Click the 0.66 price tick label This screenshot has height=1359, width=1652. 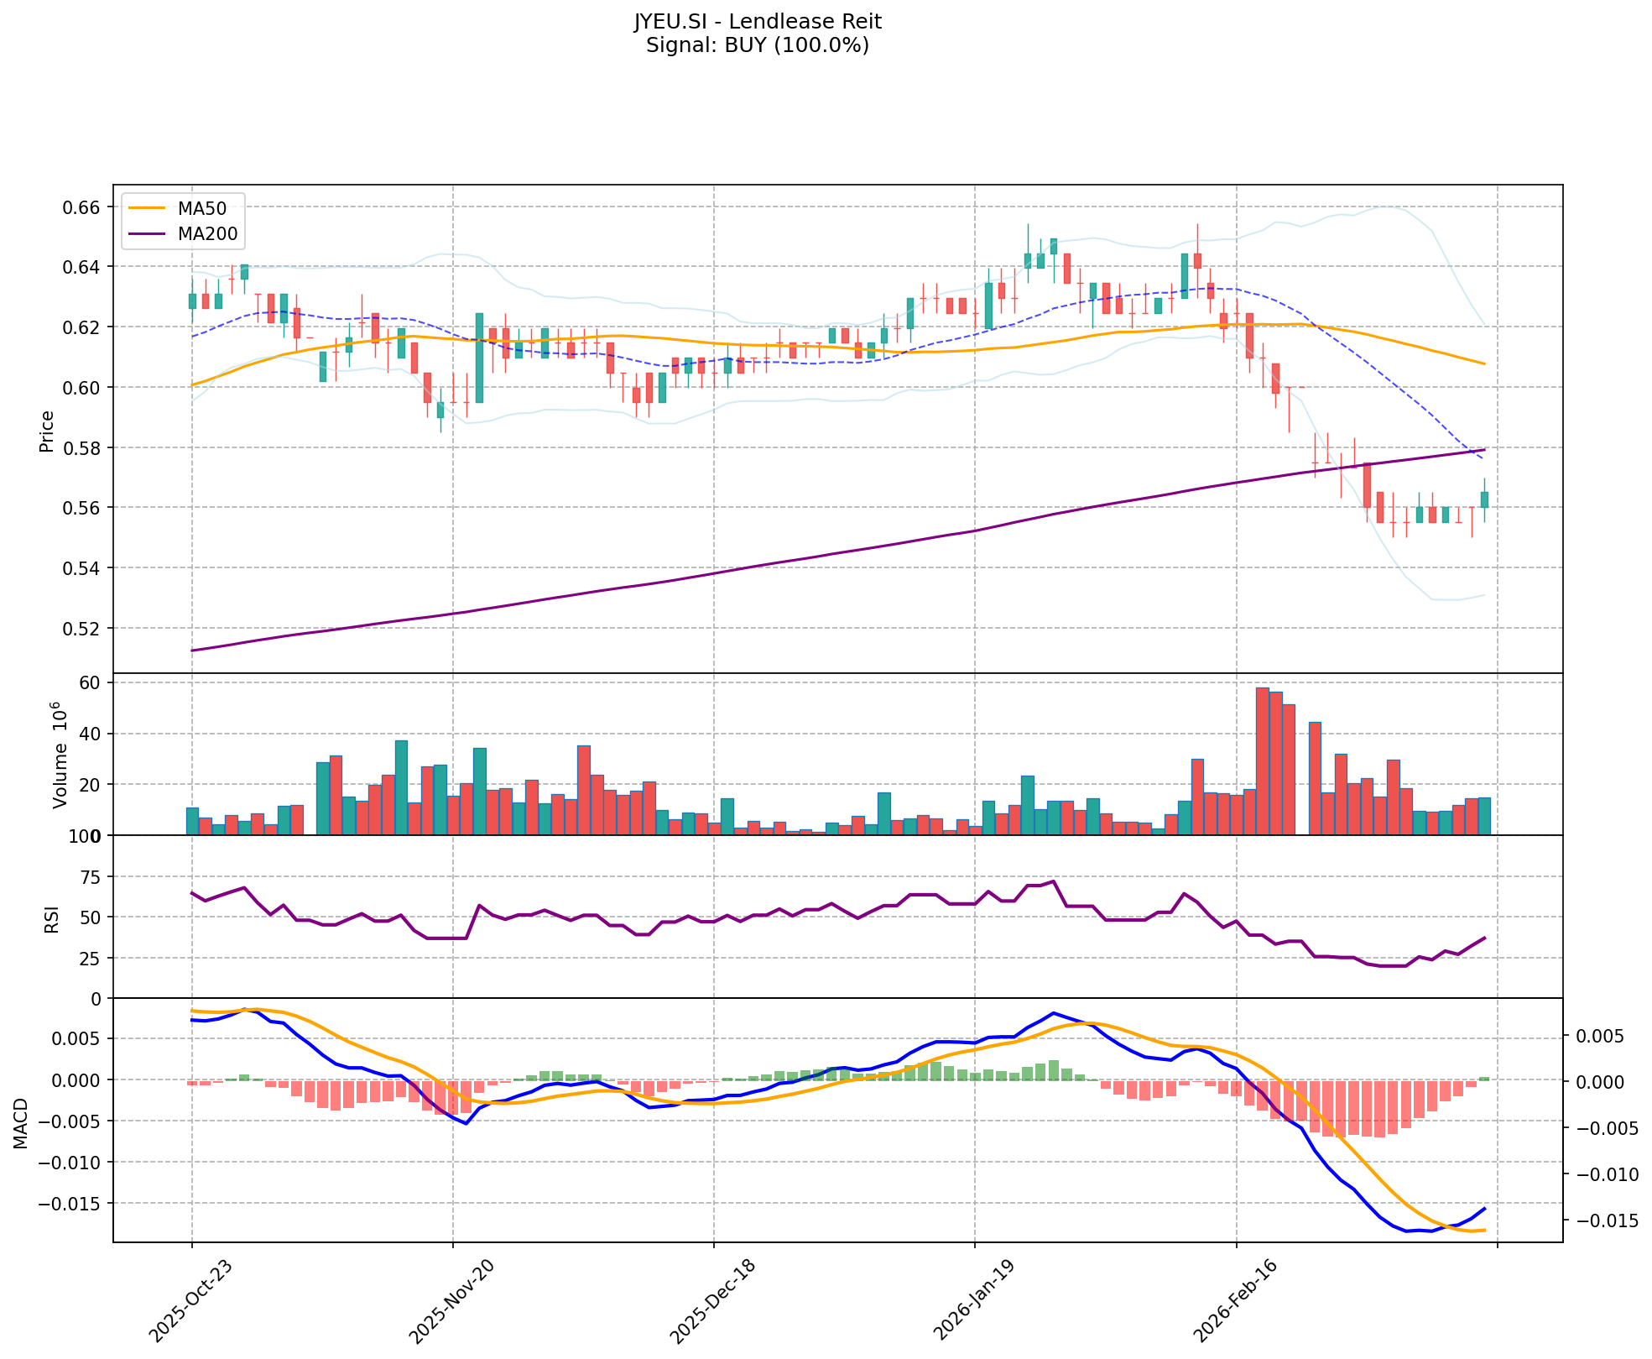click(83, 207)
